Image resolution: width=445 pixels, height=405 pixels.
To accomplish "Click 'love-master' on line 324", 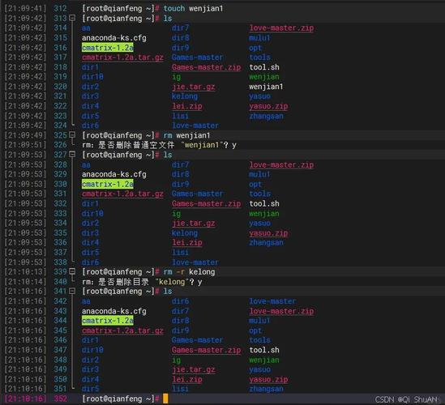I will click(x=195, y=126).
